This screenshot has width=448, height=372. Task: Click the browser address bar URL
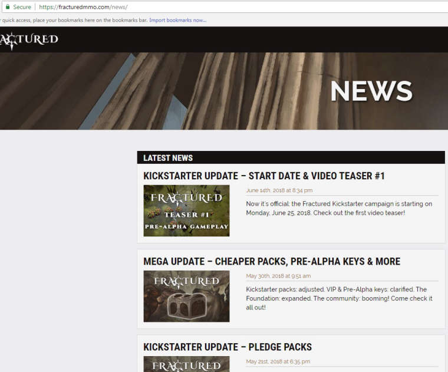83,7
